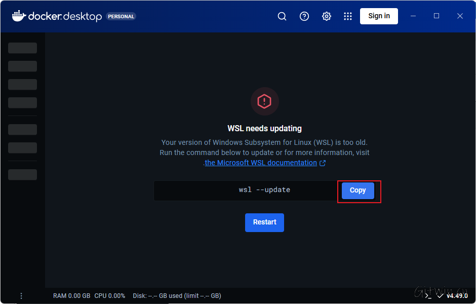Open the apps grid menu
The width and height of the screenshot is (476, 304).
point(348,16)
